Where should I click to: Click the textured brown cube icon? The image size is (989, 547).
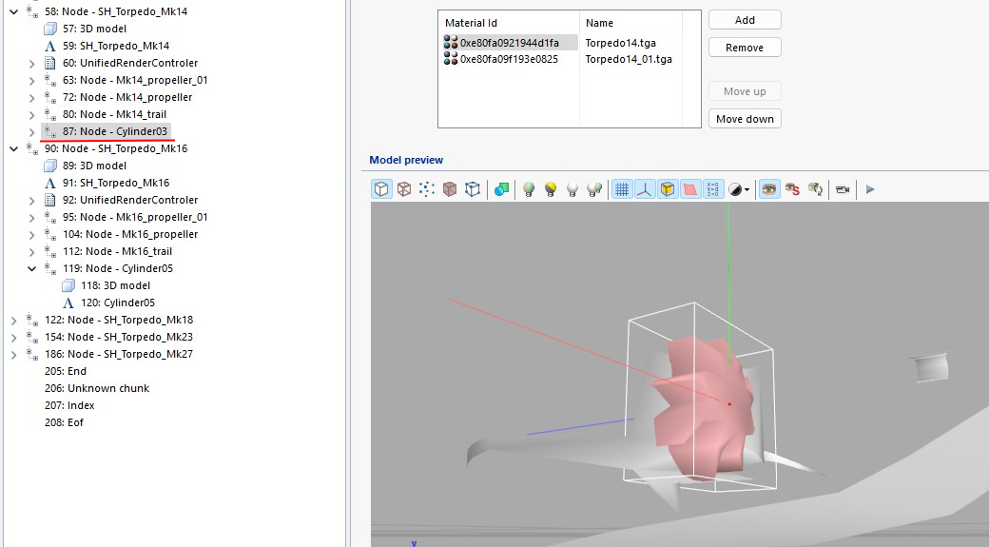450,189
